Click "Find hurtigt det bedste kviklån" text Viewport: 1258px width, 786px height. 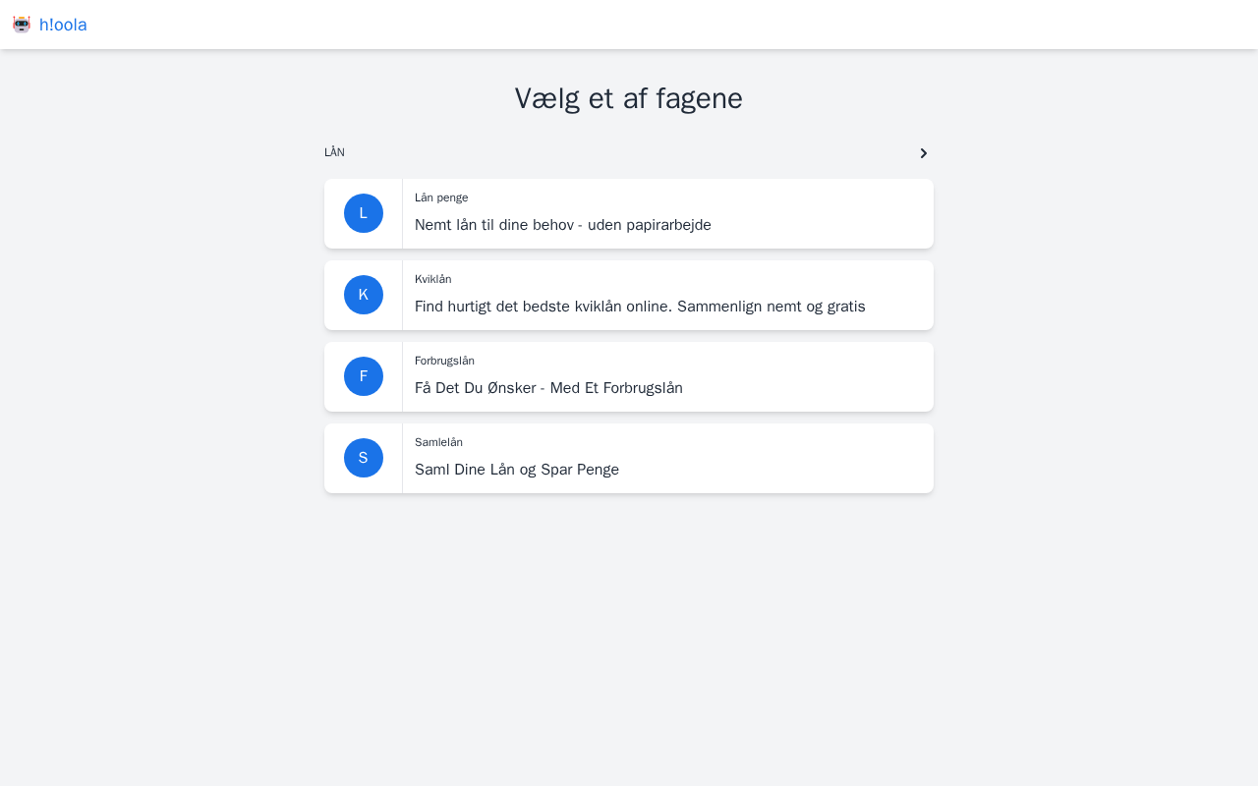640,307
